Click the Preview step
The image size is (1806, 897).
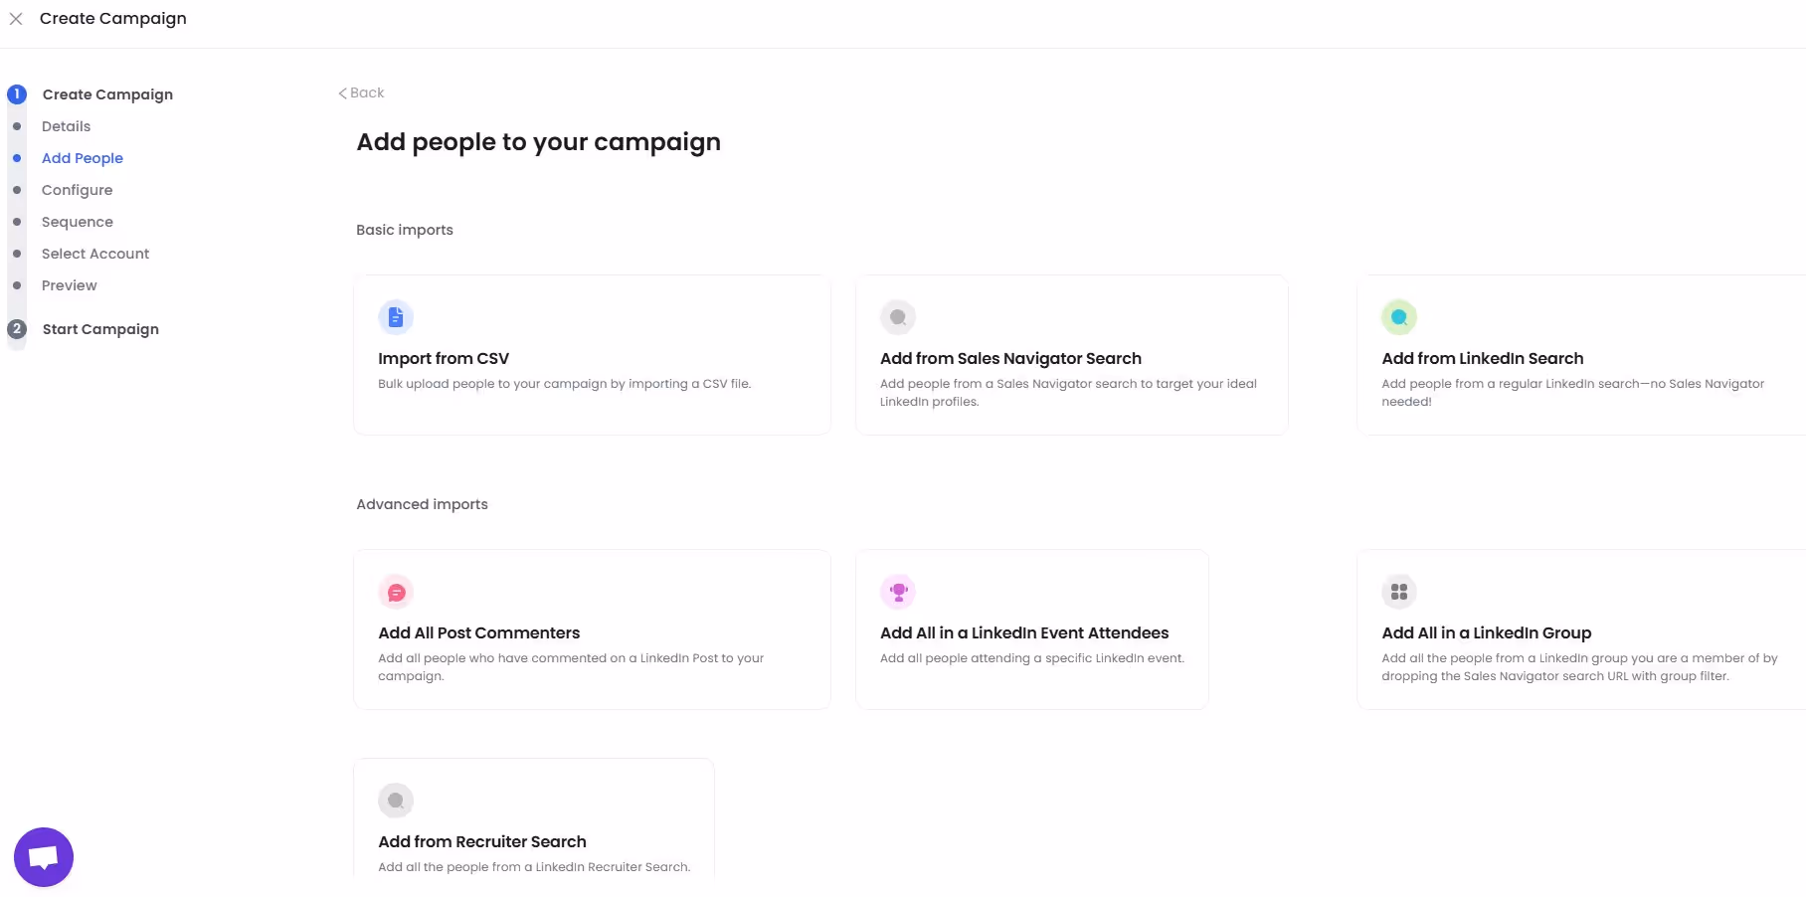click(x=69, y=285)
